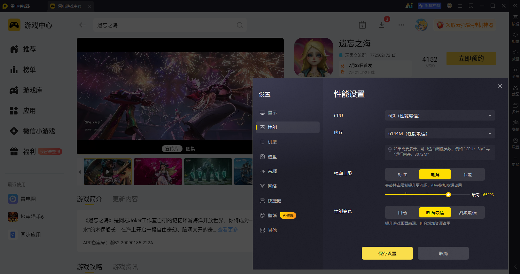Open recently used 同步应用 app
Viewport: 520px width, 274px height.
pos(24,235)
